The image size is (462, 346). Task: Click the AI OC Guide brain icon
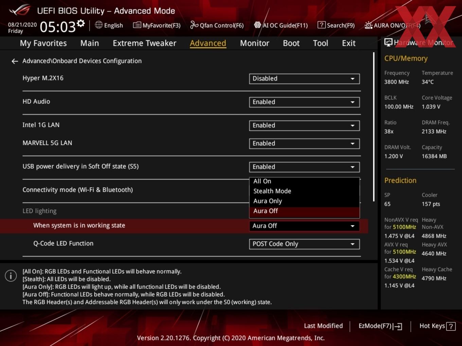tap(257, 25)
